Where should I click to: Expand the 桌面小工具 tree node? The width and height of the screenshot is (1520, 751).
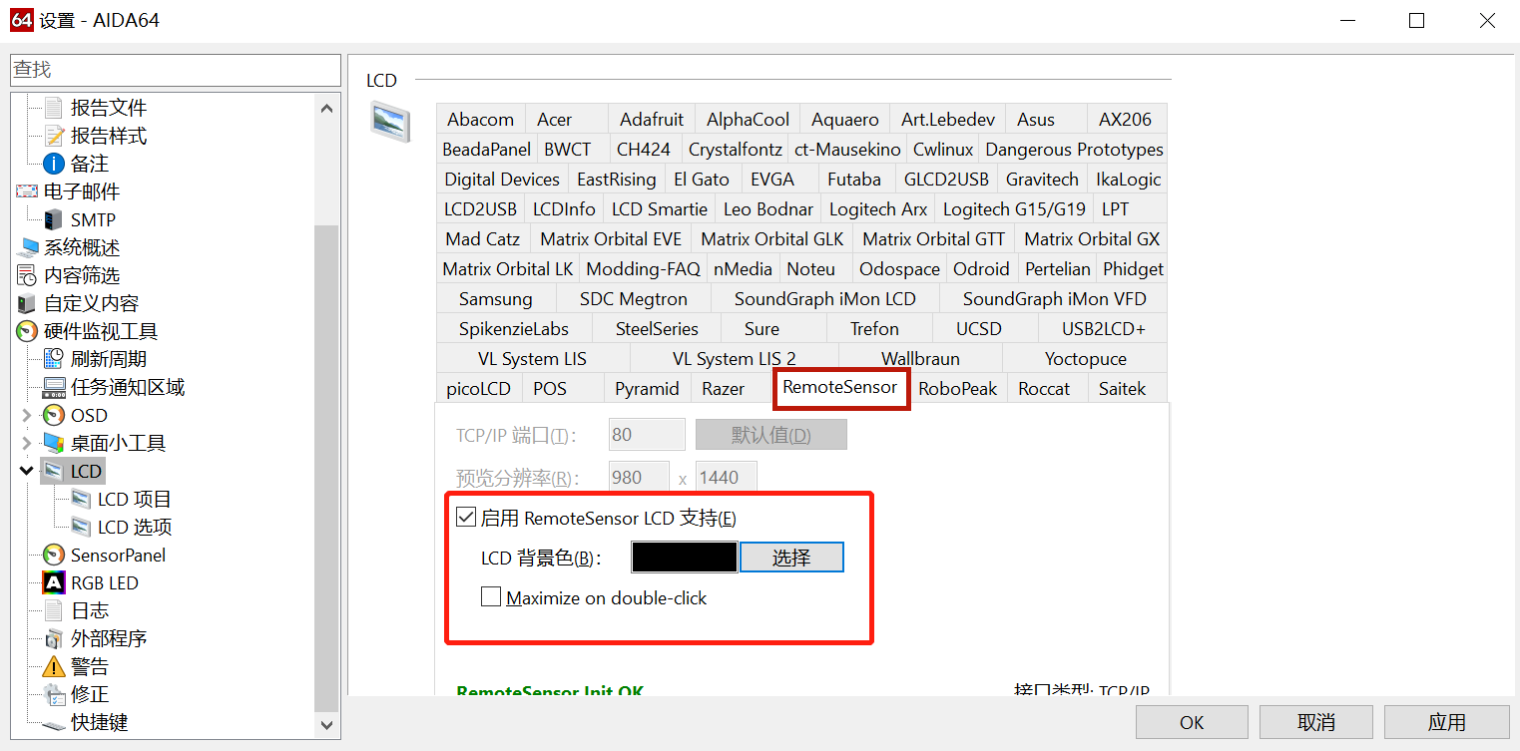tap(27, 444)
